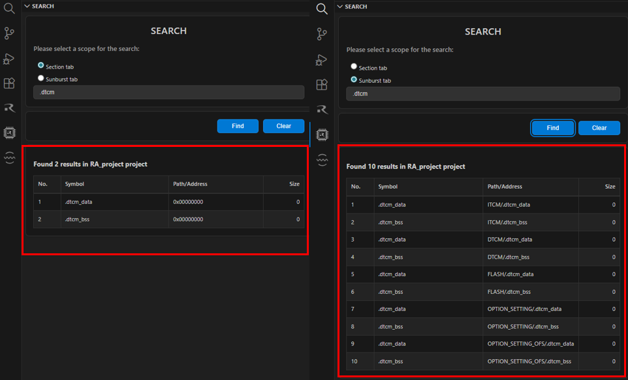Screen dimensions: 628x380
Task: Select .dtcm_bss row in left results table
Action: [x=168, y=219]
